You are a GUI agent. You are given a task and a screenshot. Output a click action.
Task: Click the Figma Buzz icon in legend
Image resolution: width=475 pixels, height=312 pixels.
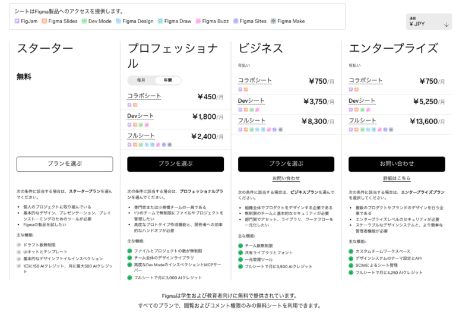click(198, 21)
